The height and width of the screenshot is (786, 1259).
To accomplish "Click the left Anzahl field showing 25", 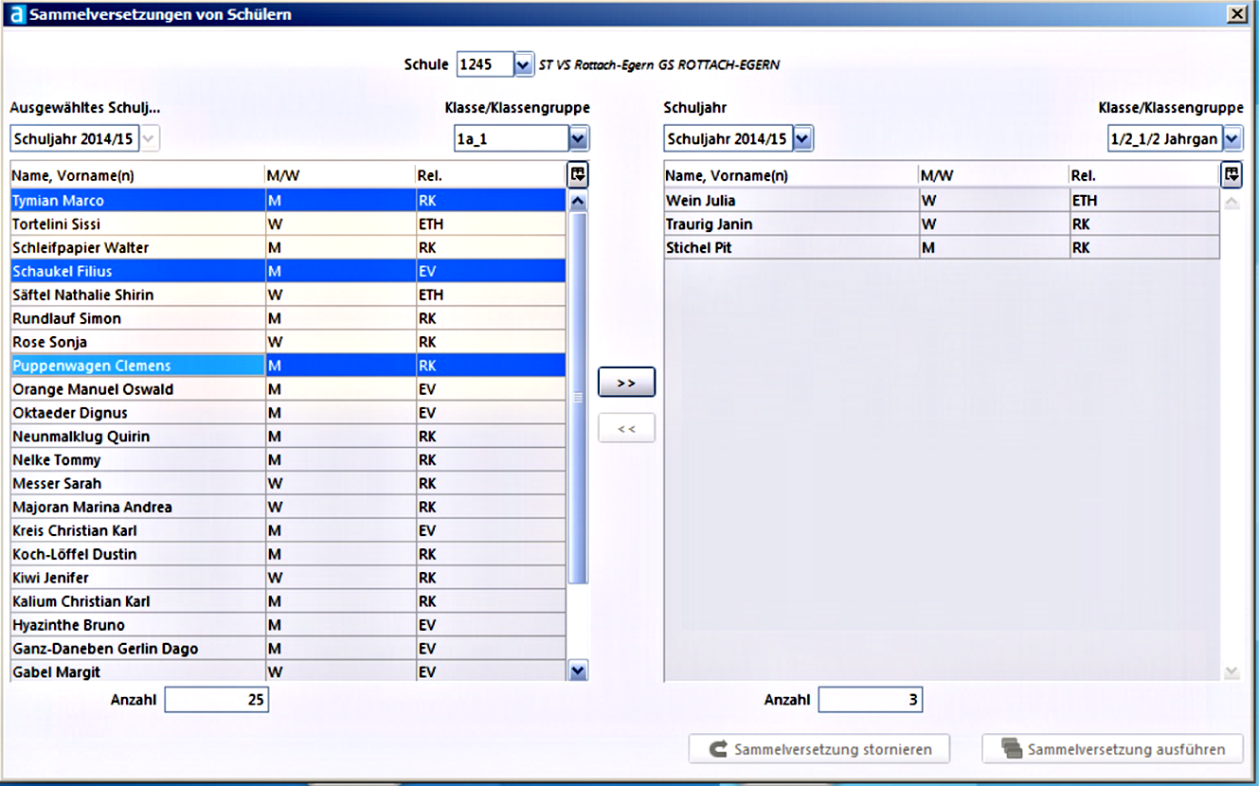I will coord(216,700).
